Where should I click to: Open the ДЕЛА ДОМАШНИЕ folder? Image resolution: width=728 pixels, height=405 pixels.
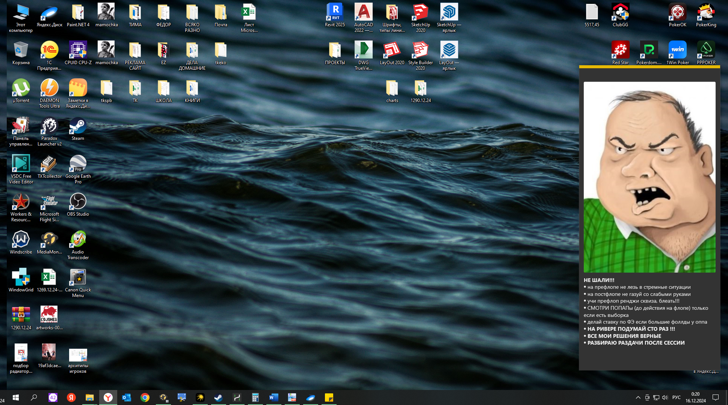point(192,56)
